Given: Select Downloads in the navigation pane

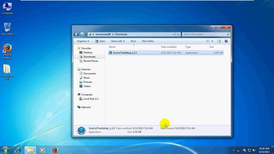Looking at the screenshot, I should pos(89,57).
